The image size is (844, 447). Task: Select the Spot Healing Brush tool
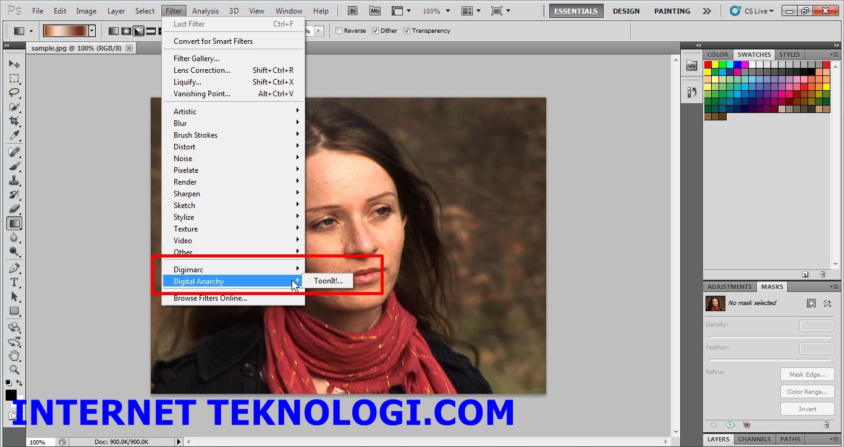click(14, 152)
